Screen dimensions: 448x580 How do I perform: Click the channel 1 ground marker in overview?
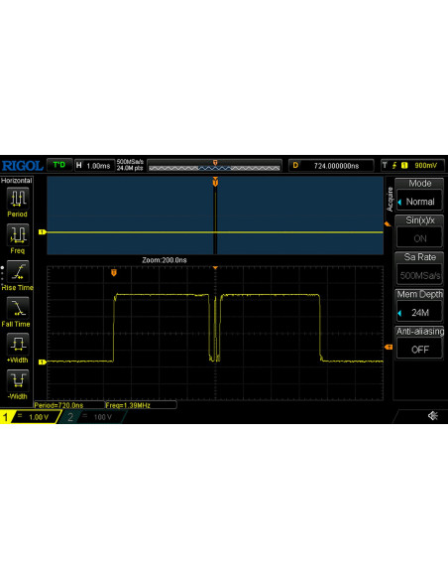[x=42, y=232]
